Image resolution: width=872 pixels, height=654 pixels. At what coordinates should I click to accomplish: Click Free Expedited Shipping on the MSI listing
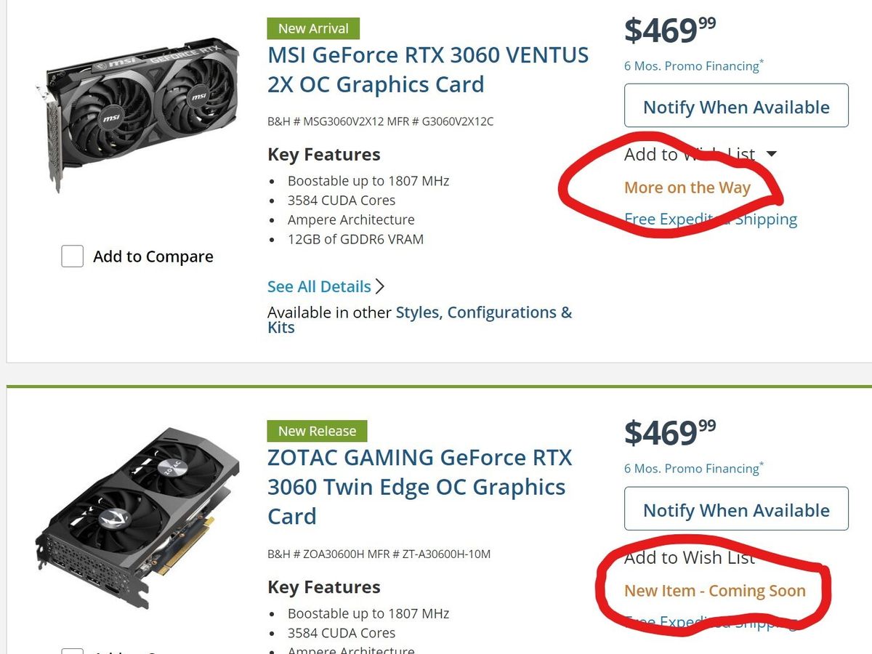pos(711,219)
